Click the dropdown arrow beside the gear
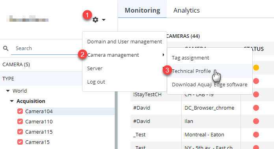Image resolution: width=274 pixels, height=149 pixels. click(x=104, y=20)
